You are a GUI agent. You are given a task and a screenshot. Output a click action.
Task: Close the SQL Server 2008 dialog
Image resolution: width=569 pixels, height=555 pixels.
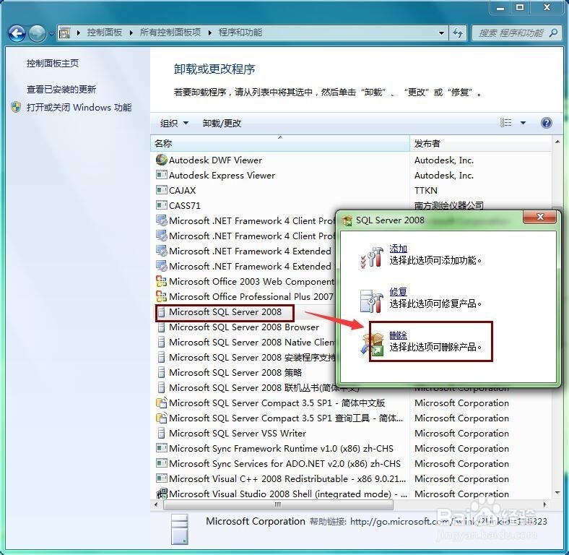click(x=539, y=217)
